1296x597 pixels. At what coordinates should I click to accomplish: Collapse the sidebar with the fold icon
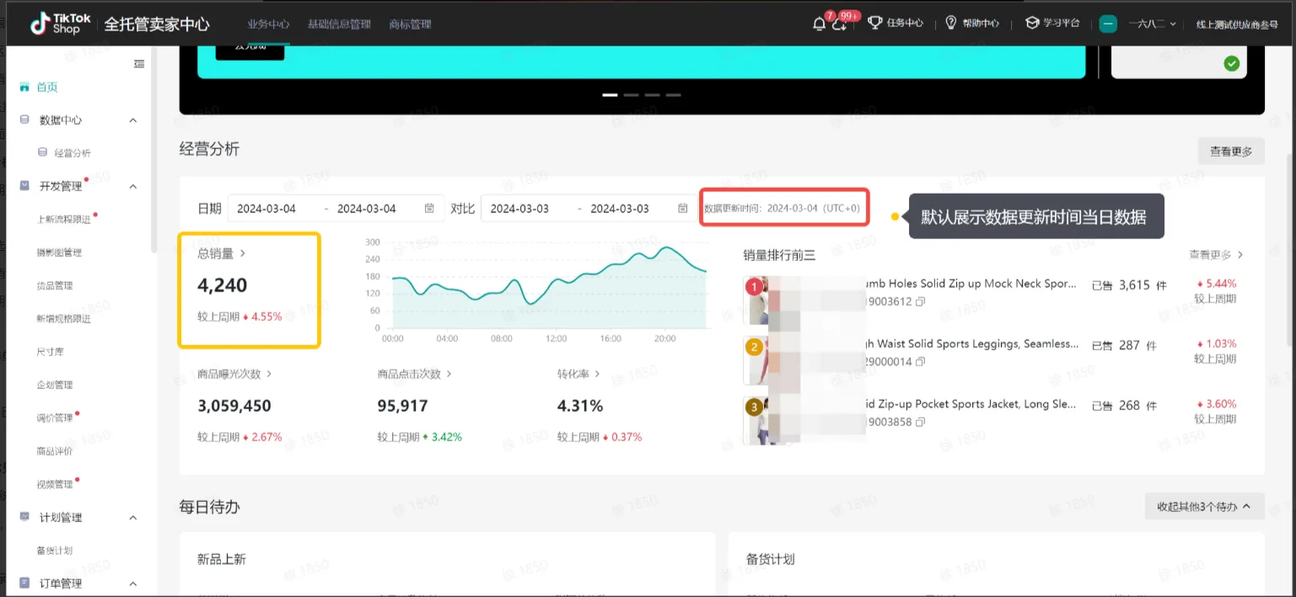(x=139, y=64)
